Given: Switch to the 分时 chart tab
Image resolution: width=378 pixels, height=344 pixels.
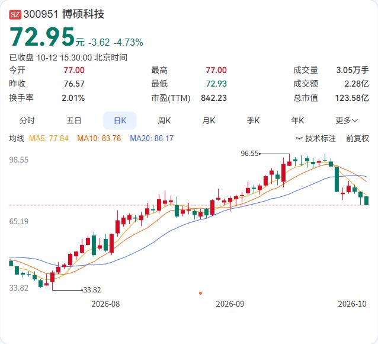Looking at the screenshot, I should (x=27, y=120).
